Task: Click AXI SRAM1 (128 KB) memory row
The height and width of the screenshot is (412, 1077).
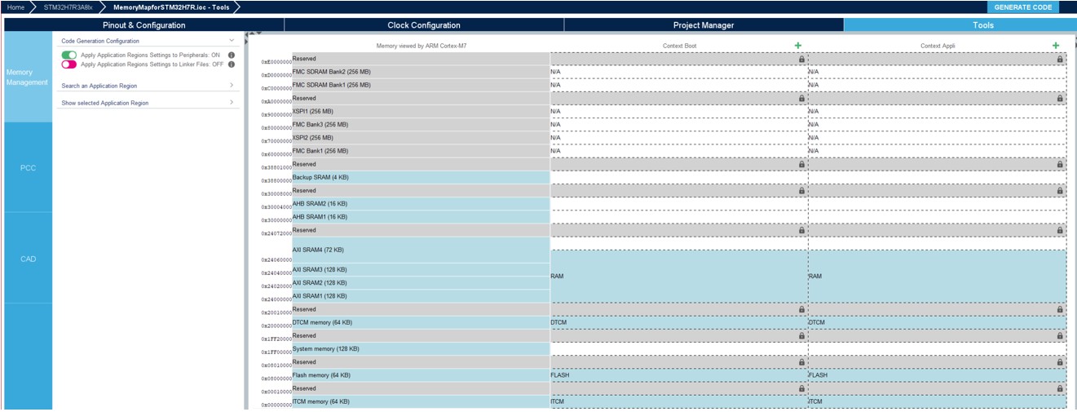Action: click(421, 296)
